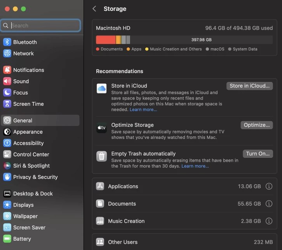This screenshot has width=282, height=250.
Task: Click the Apple TV icon
Action: 102,128
